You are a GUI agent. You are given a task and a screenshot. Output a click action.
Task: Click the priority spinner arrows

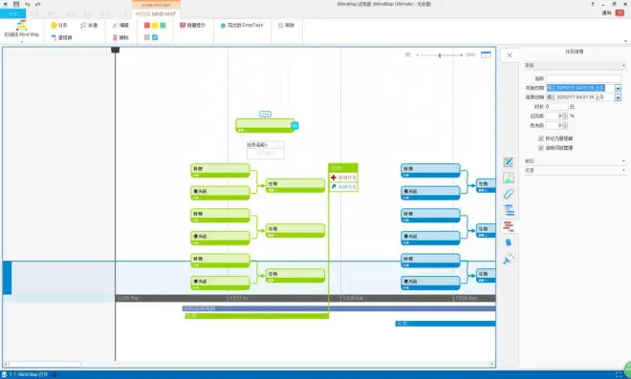coord(565,125)
